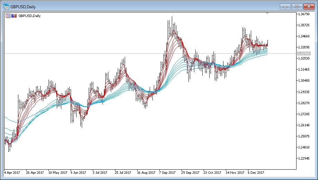Viewport: 318px width, 180px height.
Task: Click the 25 Jul 2017 date label
Action: tap(123, 173)
